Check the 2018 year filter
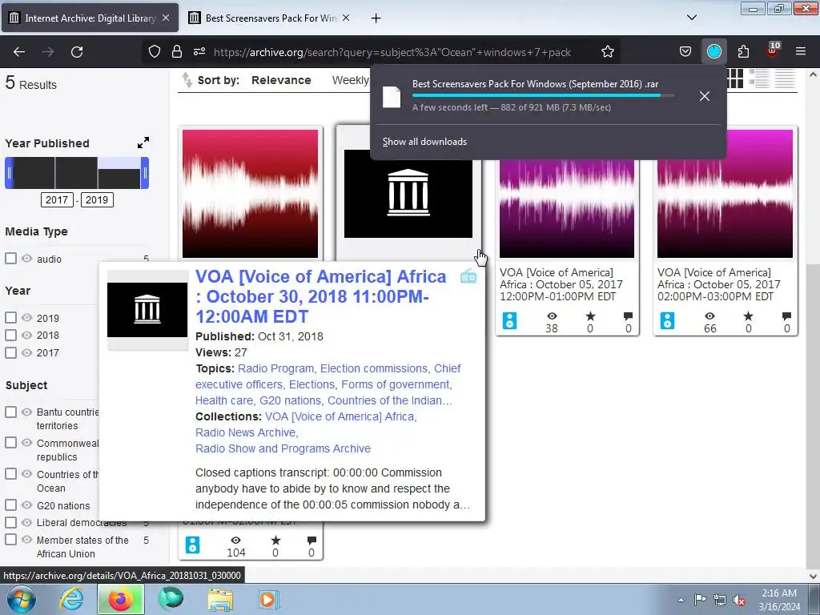Viewport: 820px width, 615px height. pos(10,335)
